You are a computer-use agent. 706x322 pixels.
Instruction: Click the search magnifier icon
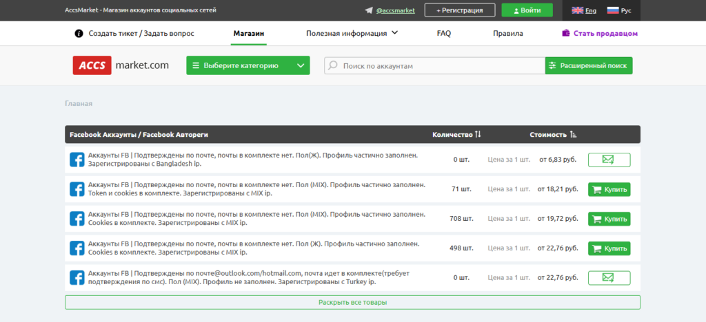(333, 65)
